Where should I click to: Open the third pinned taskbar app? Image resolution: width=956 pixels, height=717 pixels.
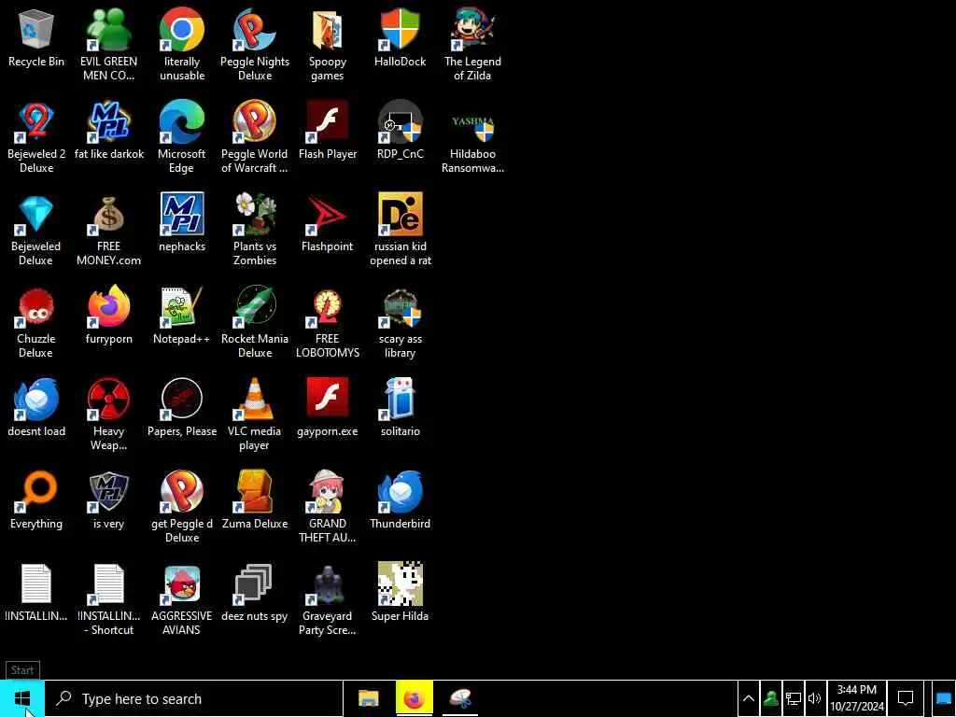pyautogui.click(x=460, y=698)
